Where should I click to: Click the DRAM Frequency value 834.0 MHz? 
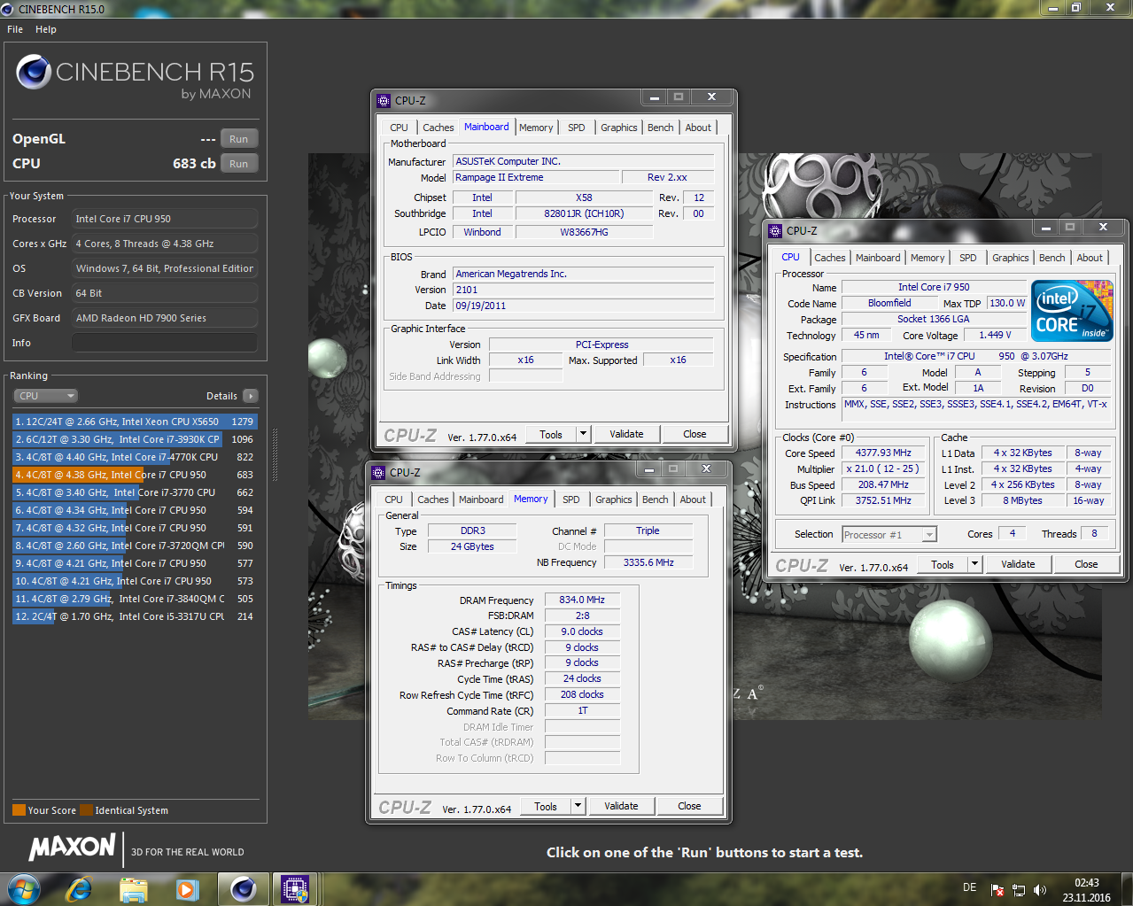pyautogui.click(x=582, y=600)
